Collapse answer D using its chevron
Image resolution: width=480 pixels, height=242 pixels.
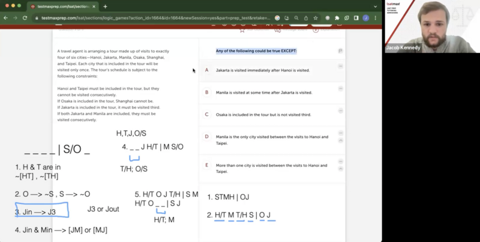click(340, 141)
